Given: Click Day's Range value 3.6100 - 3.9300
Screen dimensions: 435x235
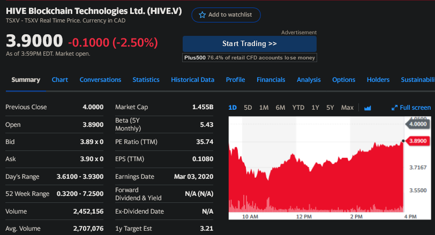Looking at the screenshot, I should point(80,177).
